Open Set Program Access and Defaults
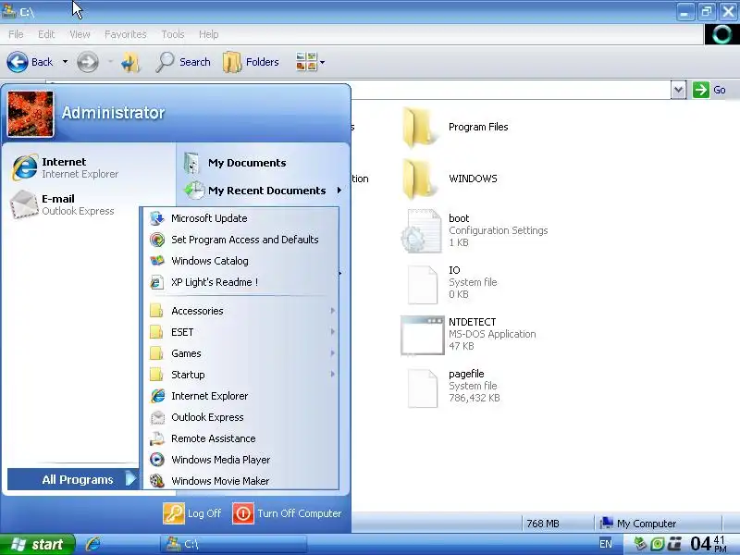The image size is (740, 555). pyautogui.click(x=240, y=240)
